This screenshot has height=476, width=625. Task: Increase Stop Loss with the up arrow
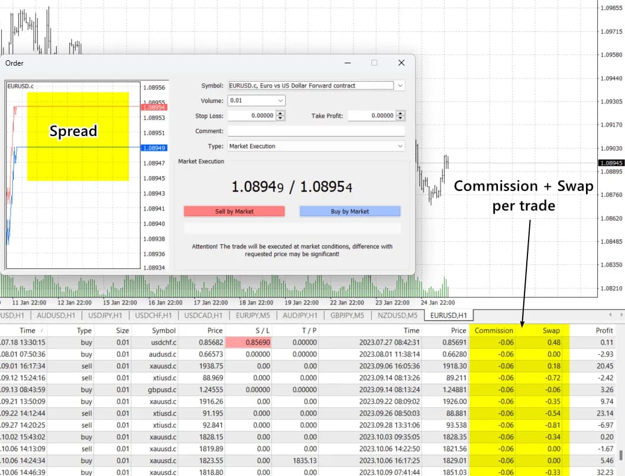280,114
